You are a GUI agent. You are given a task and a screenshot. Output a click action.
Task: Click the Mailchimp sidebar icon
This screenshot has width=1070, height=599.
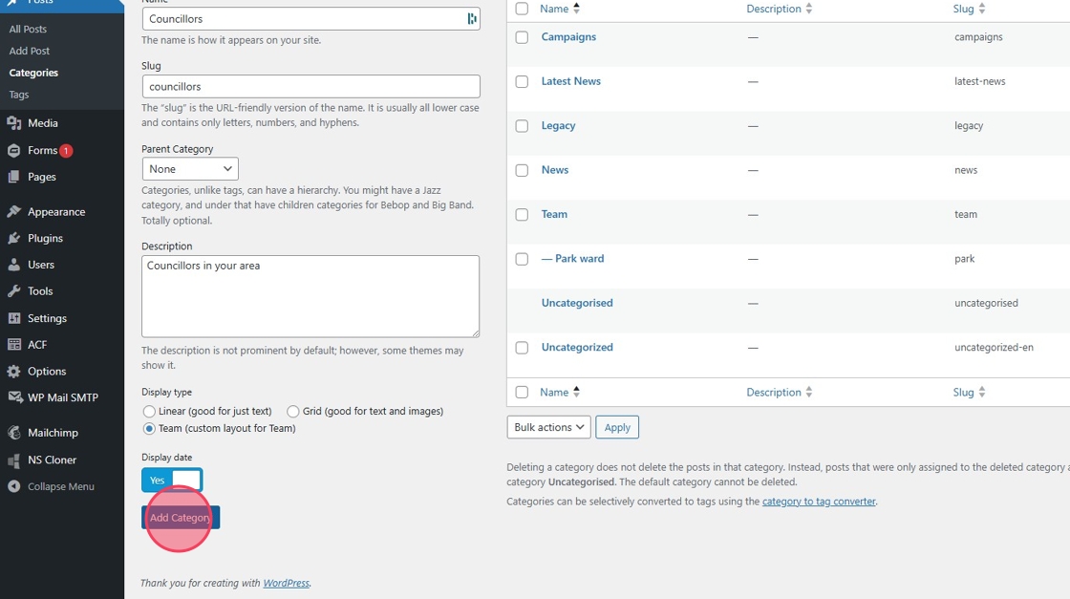coord(13,433)
